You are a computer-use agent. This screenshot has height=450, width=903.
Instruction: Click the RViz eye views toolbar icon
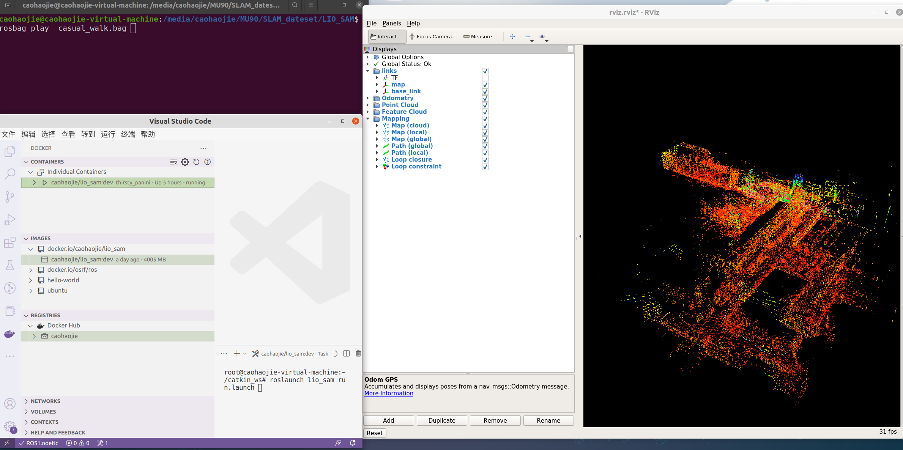(x=542, y=36)
